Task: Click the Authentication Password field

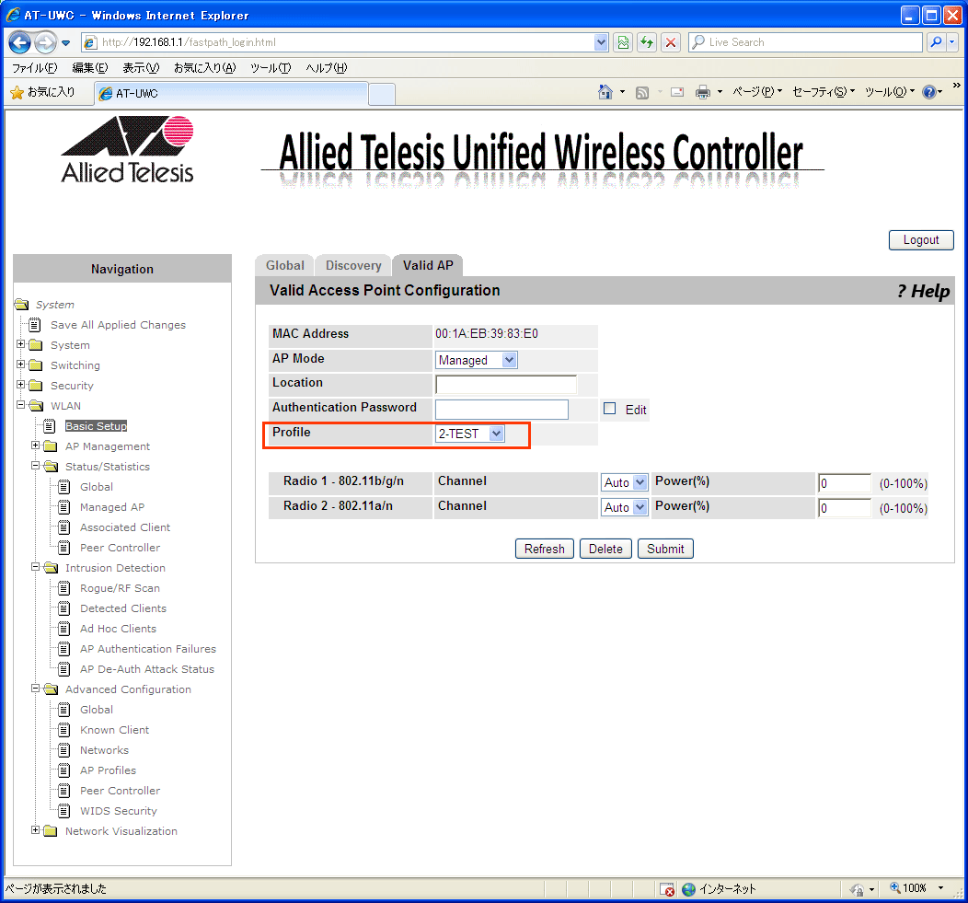Action: pos(501,409)
